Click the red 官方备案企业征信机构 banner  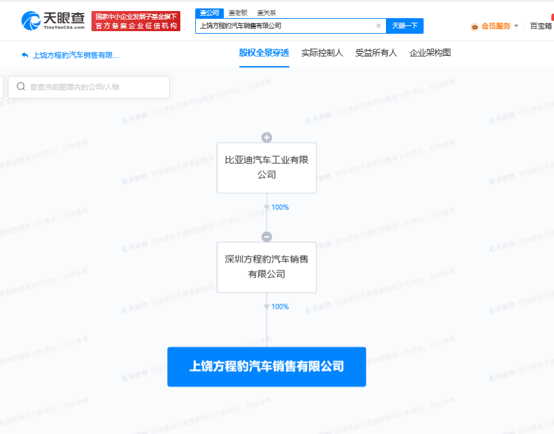[136, 21]
